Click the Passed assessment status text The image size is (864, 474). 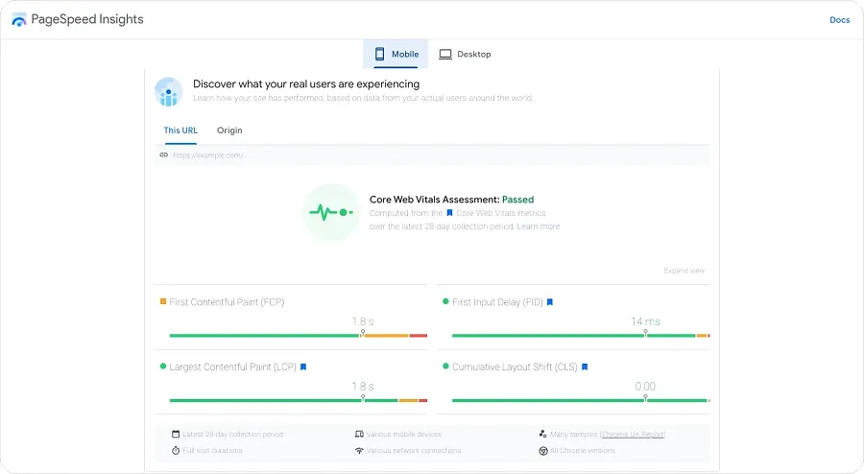coord(518,200)
